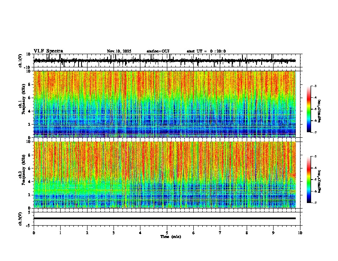Click the flat black ch.3 voltage trace

[164, 218]
